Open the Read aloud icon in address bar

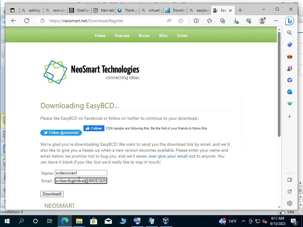click(169, 21)
